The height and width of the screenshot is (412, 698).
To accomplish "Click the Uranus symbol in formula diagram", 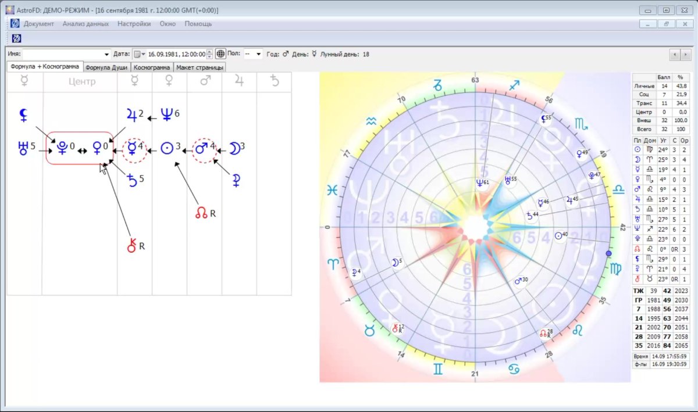I will click(x=23, y=149).
